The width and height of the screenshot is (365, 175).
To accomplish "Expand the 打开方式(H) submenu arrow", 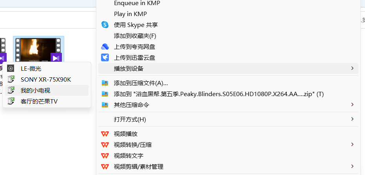I will [x=352, y=119].
